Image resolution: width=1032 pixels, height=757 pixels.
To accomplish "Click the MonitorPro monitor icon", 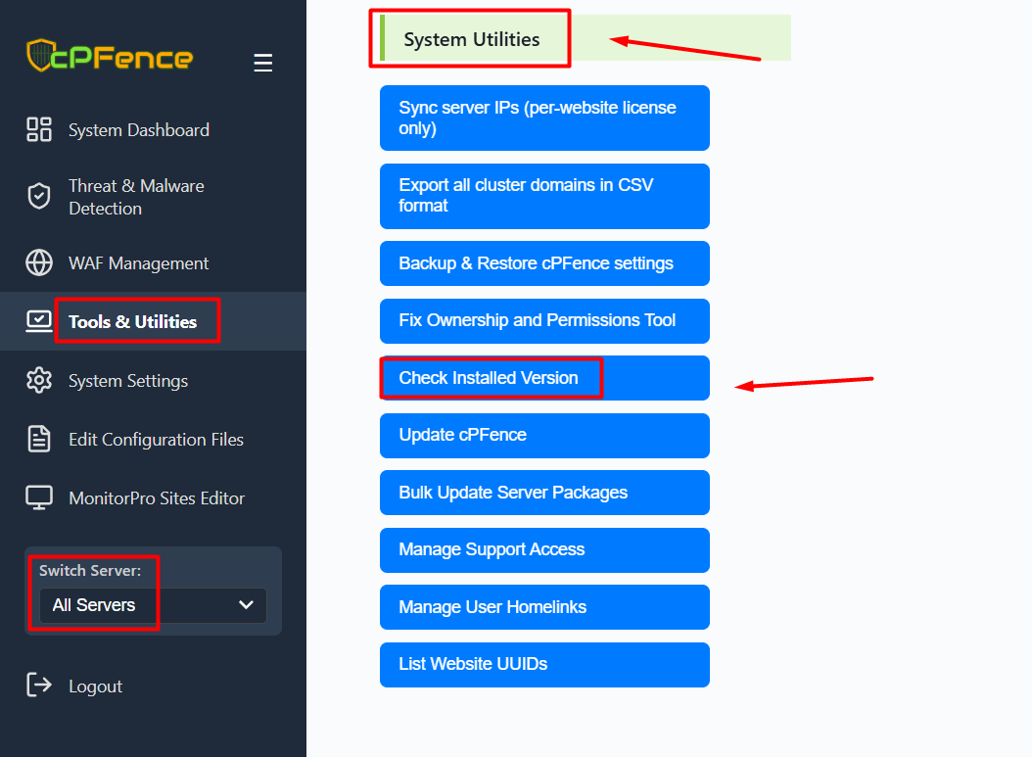I will click(39, 497).
